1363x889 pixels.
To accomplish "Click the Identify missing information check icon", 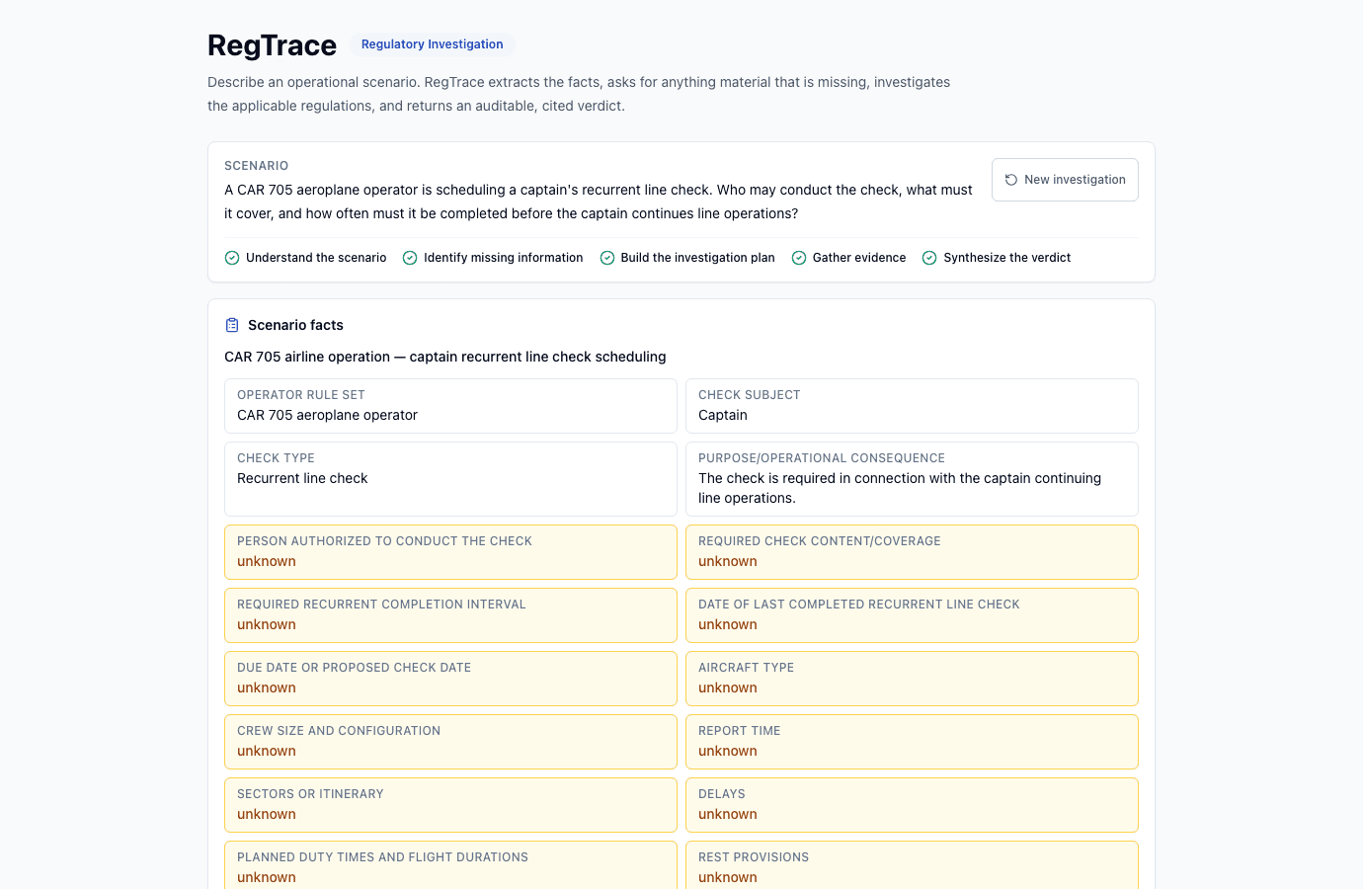I will tap(410, 258).
